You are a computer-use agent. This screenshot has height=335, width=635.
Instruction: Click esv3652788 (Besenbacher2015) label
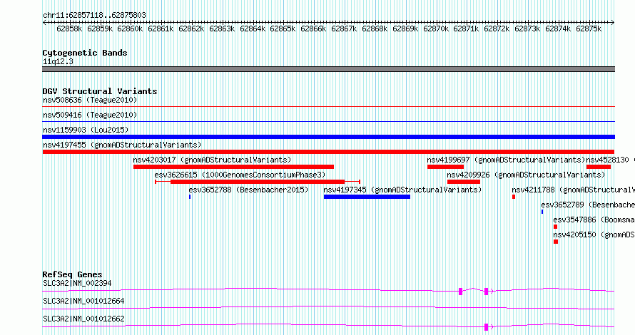[248, 190]
